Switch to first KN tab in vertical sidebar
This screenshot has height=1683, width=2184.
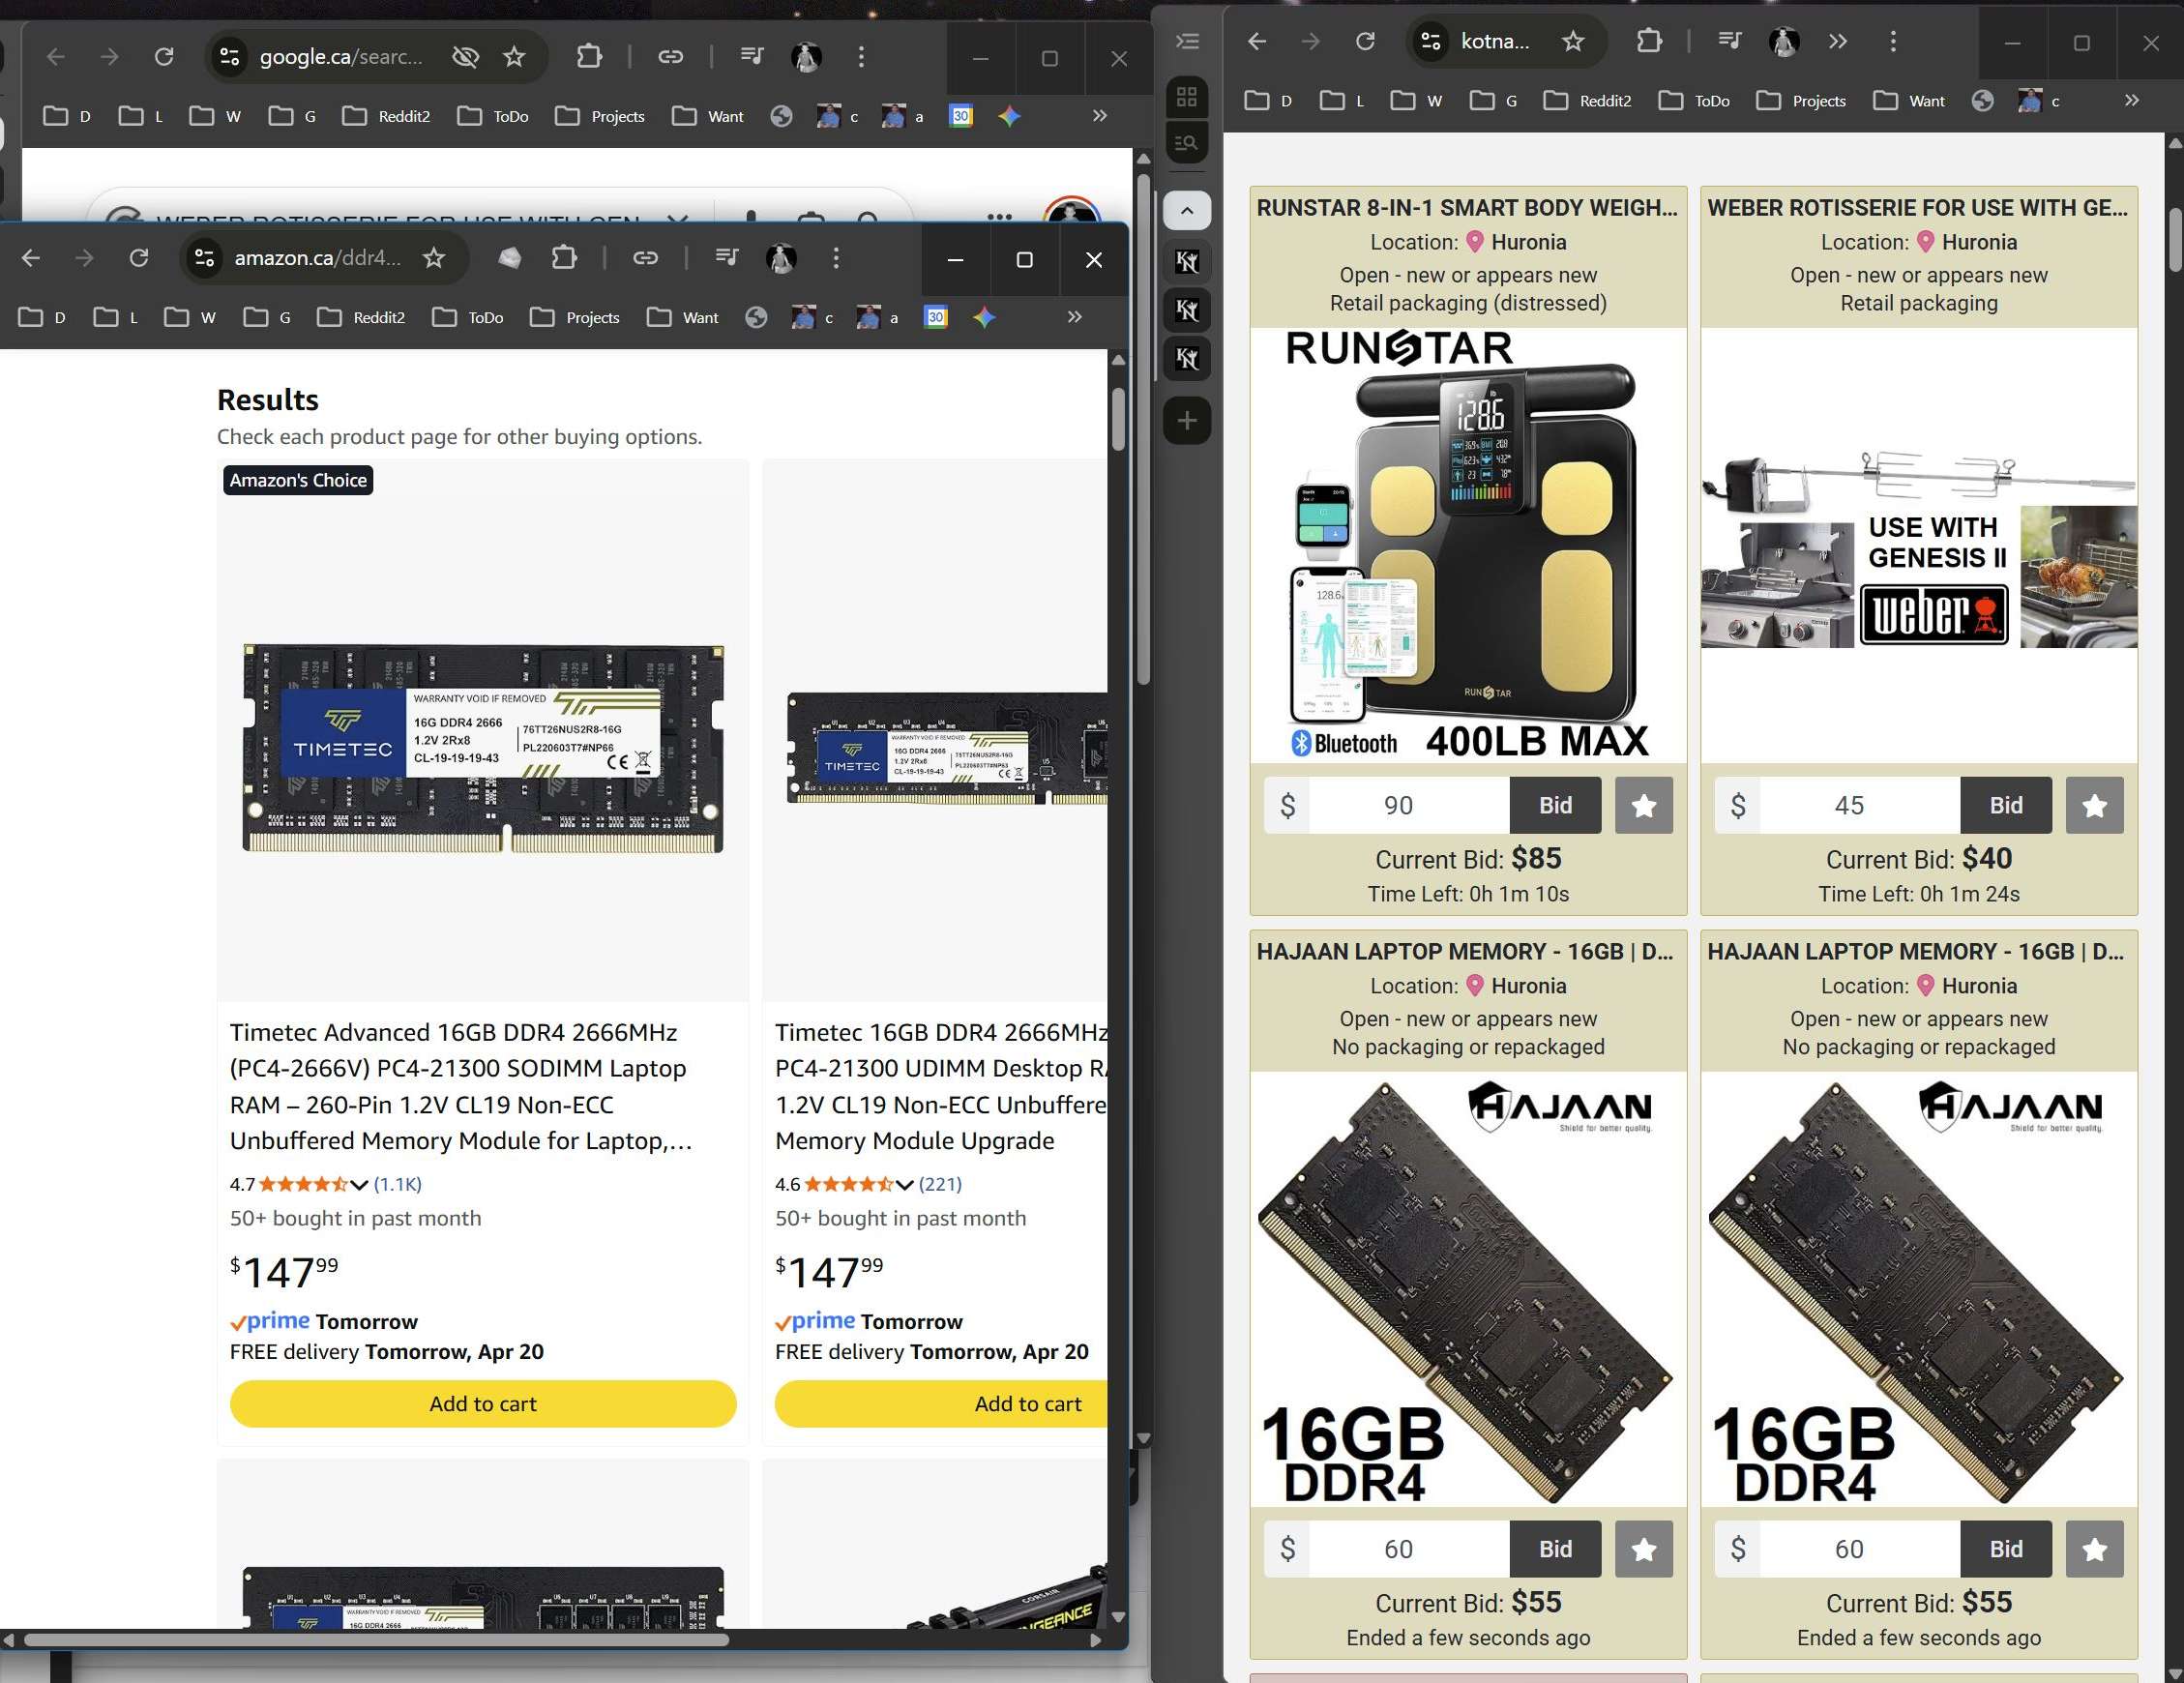(x=1187, y=262)
